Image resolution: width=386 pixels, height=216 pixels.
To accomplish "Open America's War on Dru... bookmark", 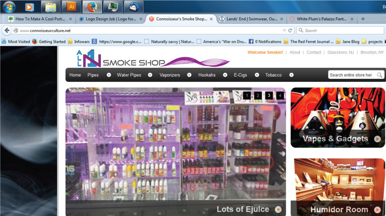I will [221, 41].
